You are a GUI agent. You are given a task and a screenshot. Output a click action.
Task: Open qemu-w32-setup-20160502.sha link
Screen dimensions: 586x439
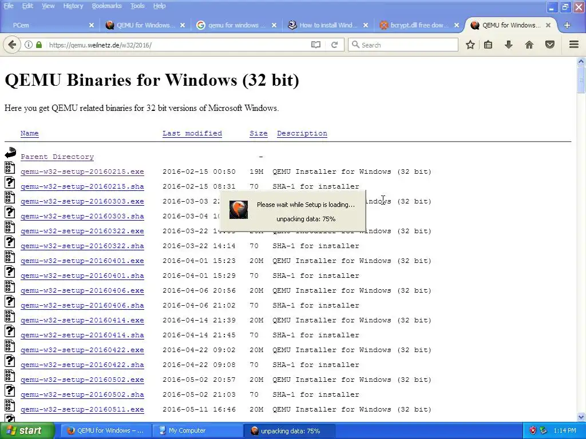(82, 394)
